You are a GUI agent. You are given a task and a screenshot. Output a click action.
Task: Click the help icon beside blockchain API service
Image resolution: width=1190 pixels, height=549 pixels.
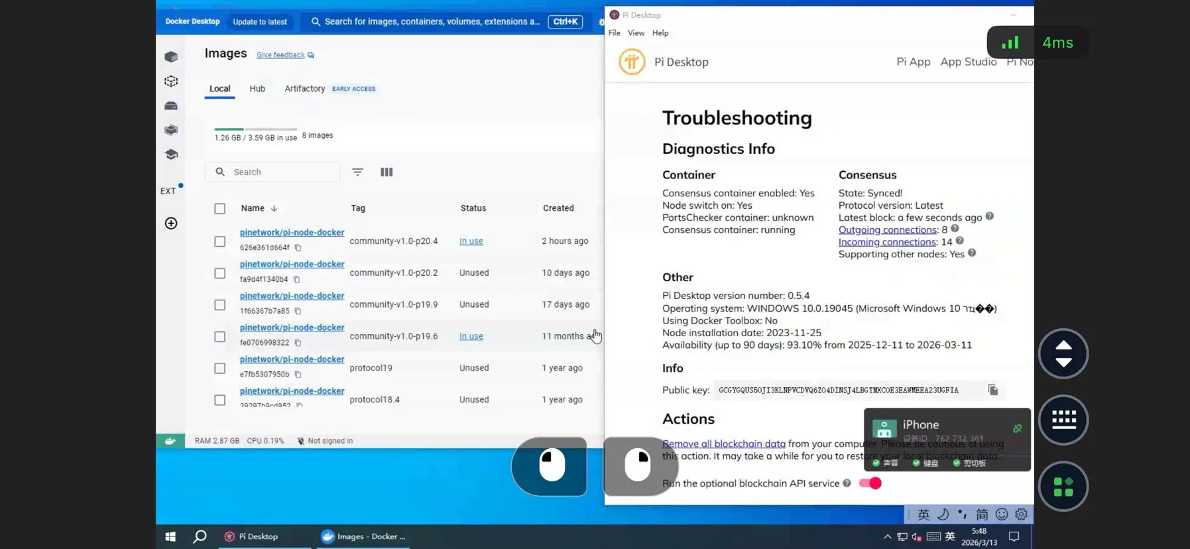[847, 483]
